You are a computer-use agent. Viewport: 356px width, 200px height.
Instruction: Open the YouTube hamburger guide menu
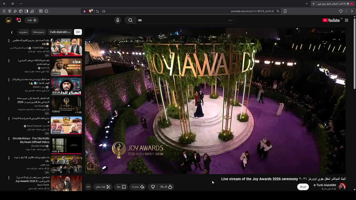(x=347, y=20)
